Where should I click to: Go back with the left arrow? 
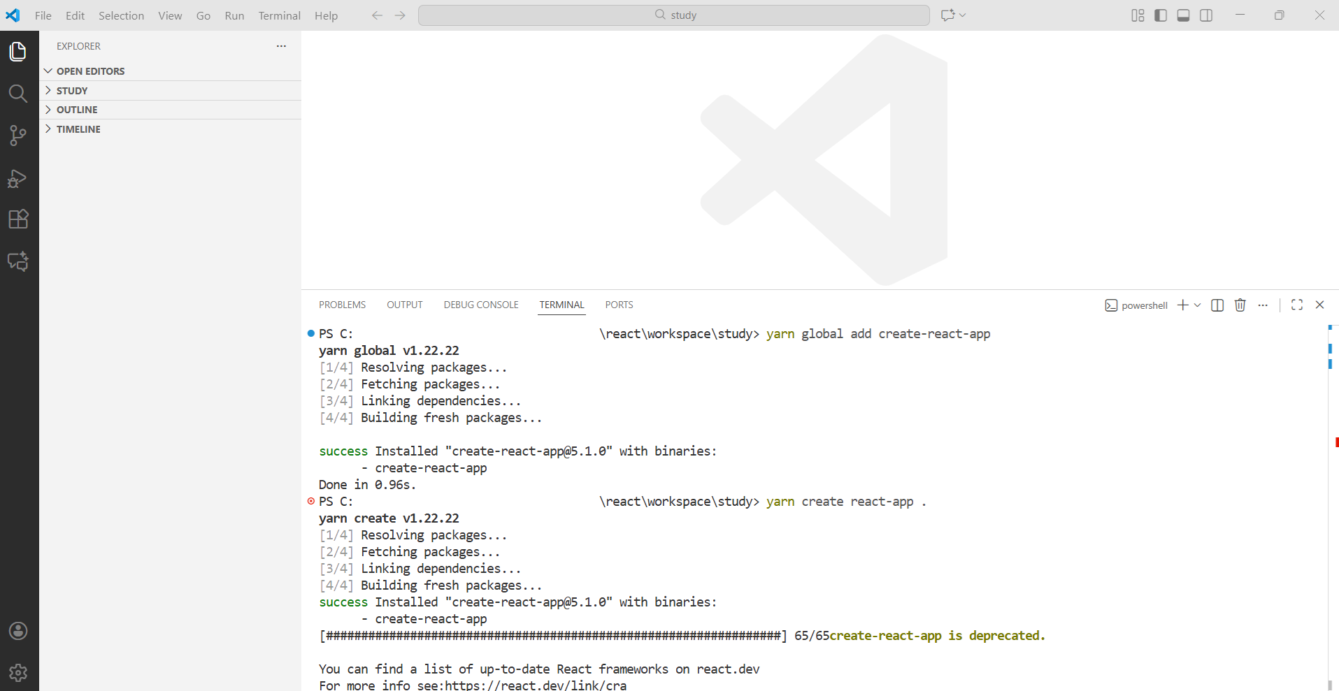click(x=377, y=15)
